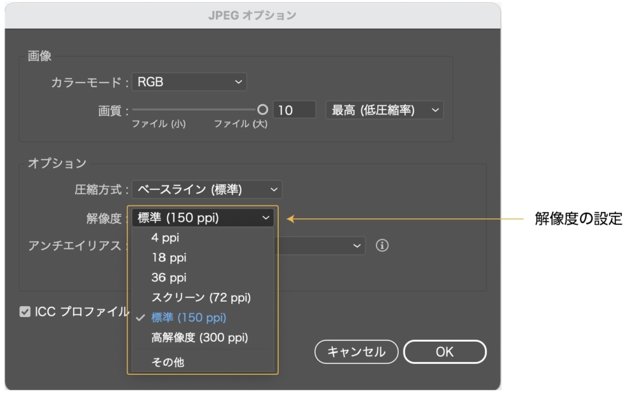Click the 画質 value field showing 10
The width and height of the screenshot is (630, 397).
[x=295, y=110]
